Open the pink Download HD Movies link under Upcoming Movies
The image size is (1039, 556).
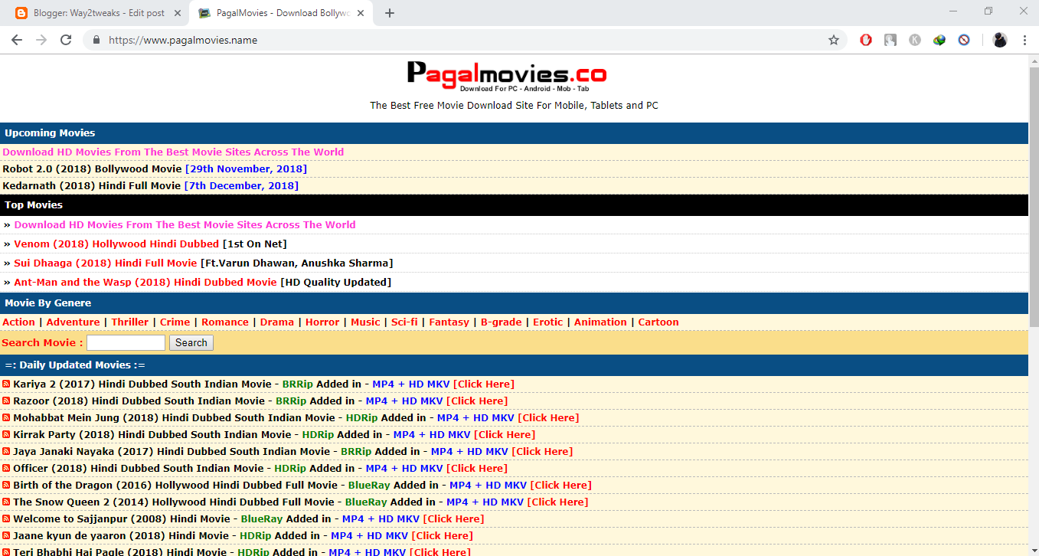[173, 152]
